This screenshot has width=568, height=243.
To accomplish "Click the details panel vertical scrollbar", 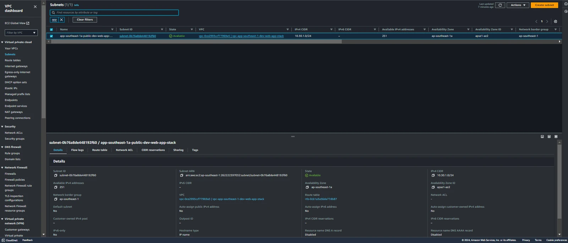I will click(x=559, y=182).
